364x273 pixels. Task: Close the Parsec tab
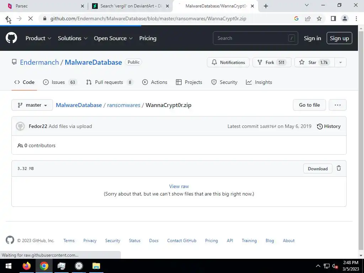pos(82,6)
